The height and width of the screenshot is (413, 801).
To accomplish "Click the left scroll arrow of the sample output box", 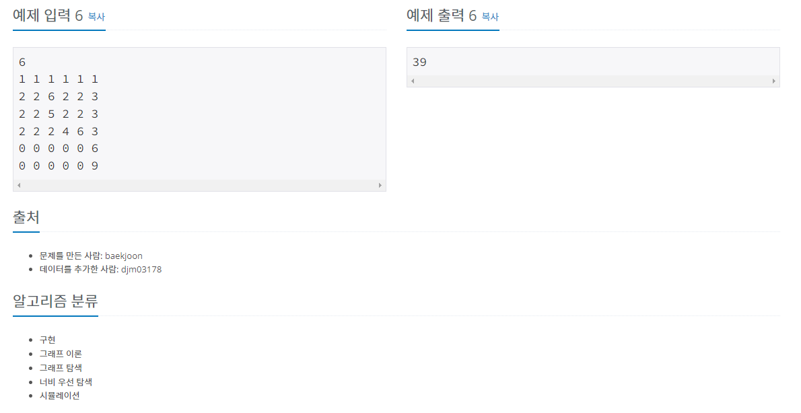I will tap(412, 80).
